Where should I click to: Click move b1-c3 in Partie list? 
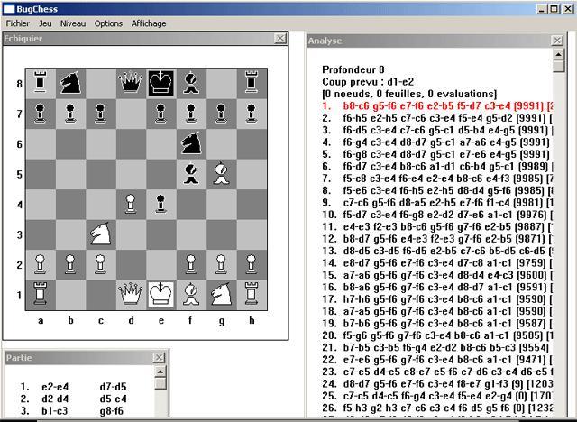pos(55,411)
